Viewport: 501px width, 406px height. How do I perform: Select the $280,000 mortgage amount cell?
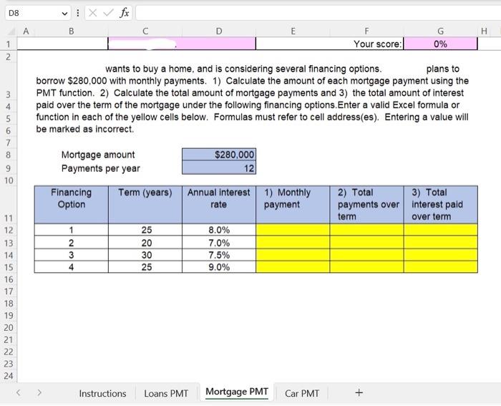[x=219, y=155]
